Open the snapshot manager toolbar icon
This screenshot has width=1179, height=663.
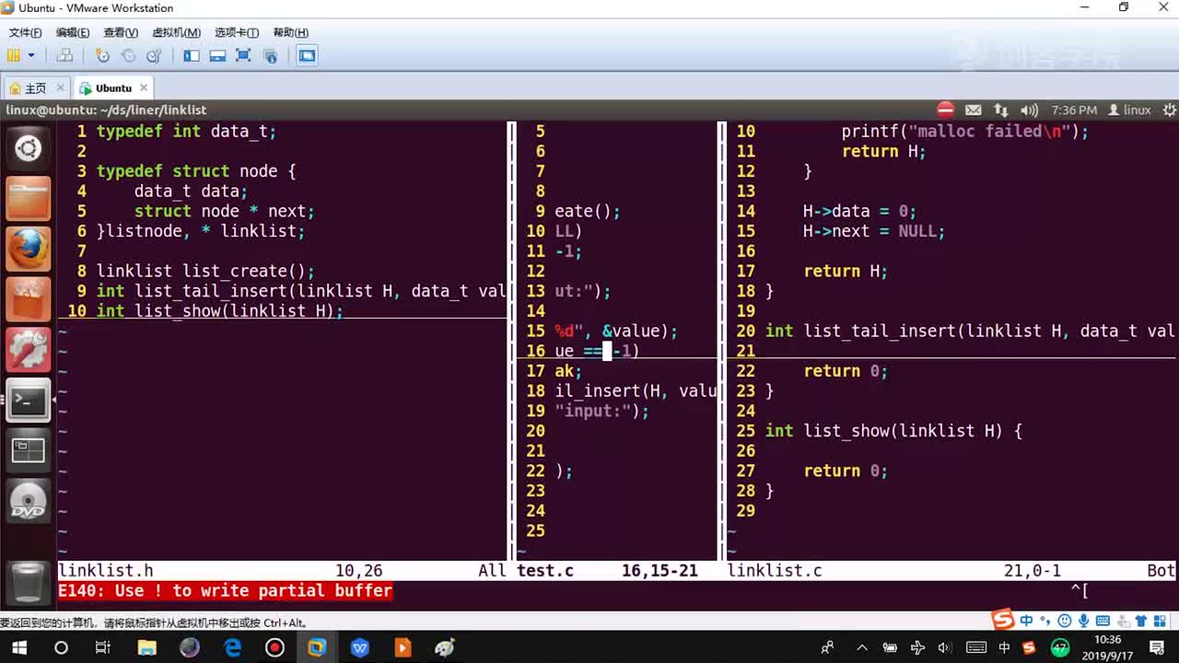[154, 55]
